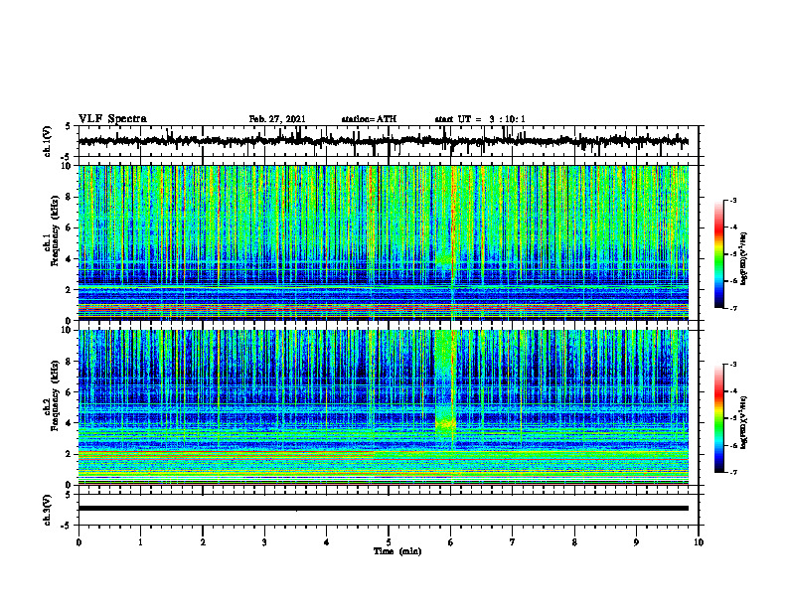787x608 pixels.
Task: Click the "4" tick on the time axis
Action: click(x=327, y=542)
